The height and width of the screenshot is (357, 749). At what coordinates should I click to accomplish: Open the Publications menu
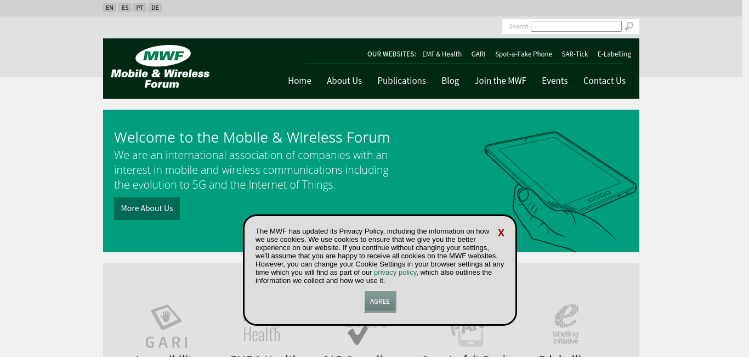402,81
